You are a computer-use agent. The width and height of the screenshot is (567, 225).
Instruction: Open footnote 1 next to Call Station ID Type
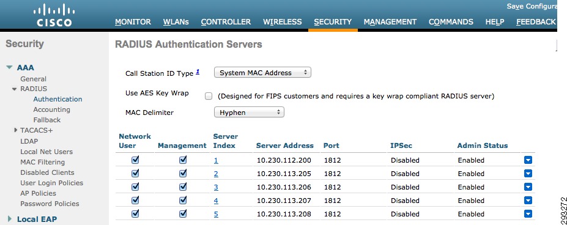198,72
